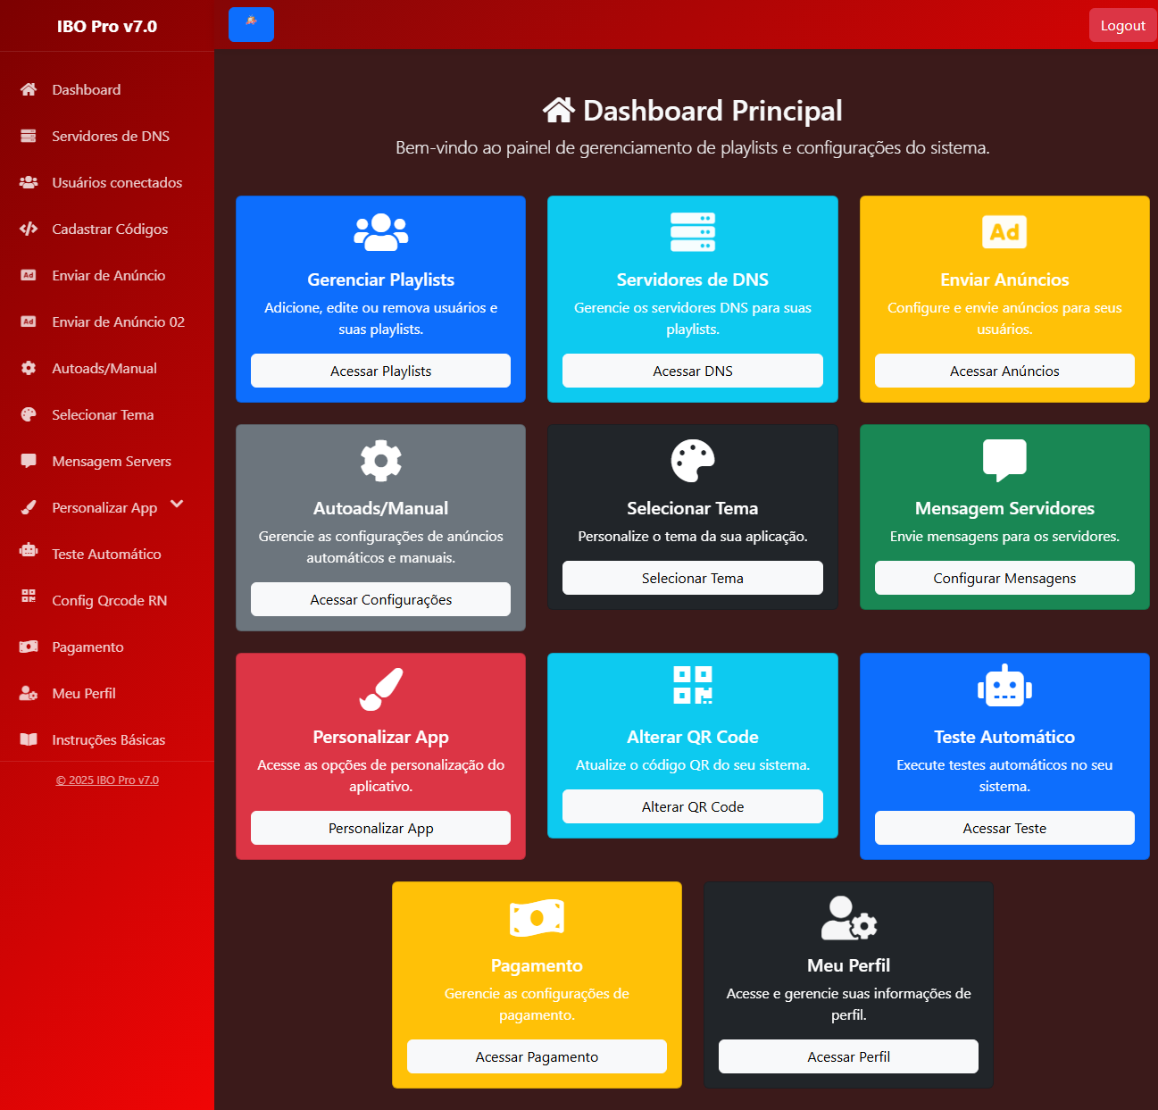Select Cadastrar Códigos from the sidebar
Viewport: 1158px width, 1110px height.
[x=109, y=229]
